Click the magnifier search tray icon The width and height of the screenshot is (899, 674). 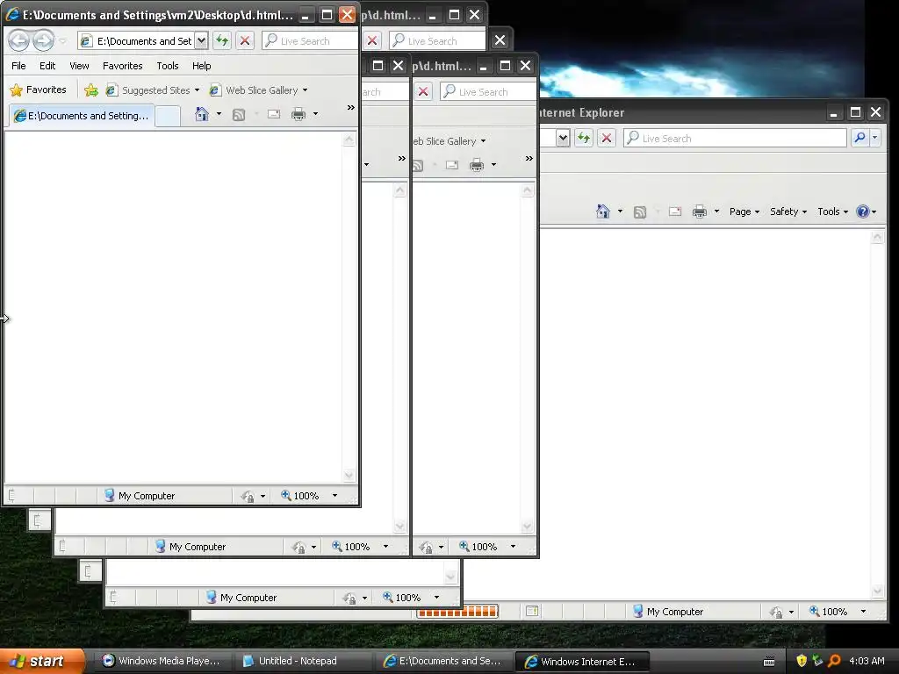835,661
